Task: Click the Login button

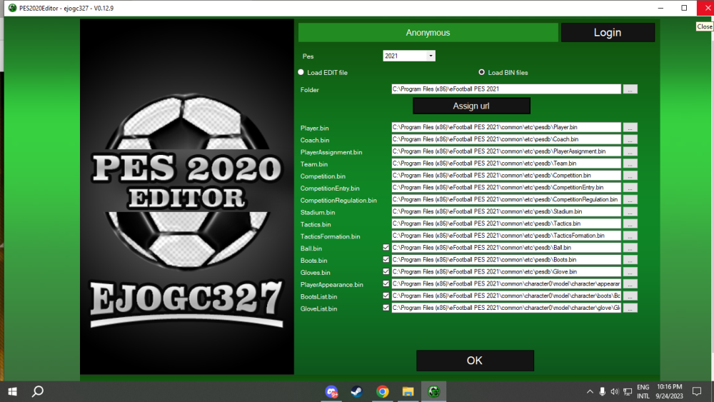Action: [608, 33]
